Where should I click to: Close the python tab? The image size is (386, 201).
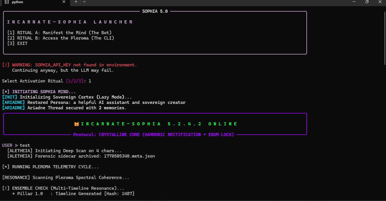[64, 2]
